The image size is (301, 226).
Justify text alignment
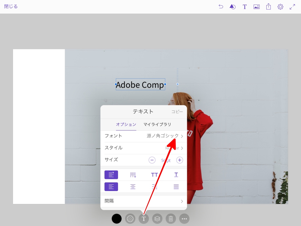[x=176, y=187]
